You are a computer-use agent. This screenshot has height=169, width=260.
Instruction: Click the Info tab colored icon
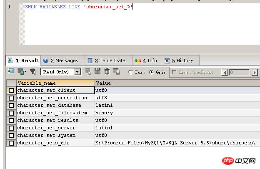tap(138, 61)
